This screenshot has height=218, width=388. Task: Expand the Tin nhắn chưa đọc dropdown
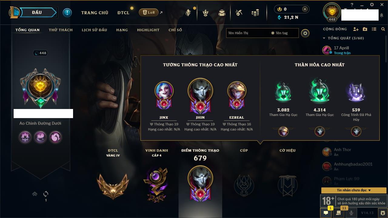click(x=354, y=190)
